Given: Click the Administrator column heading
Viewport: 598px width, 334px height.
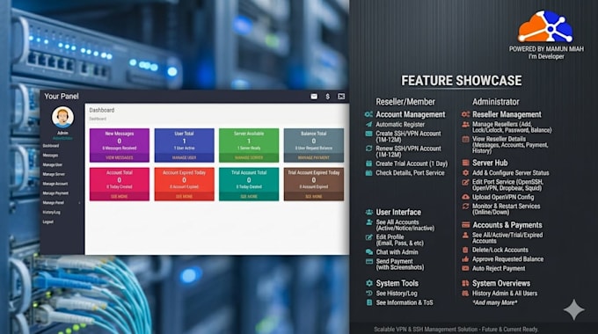Looking at the screenshot, I should [496, 102].
